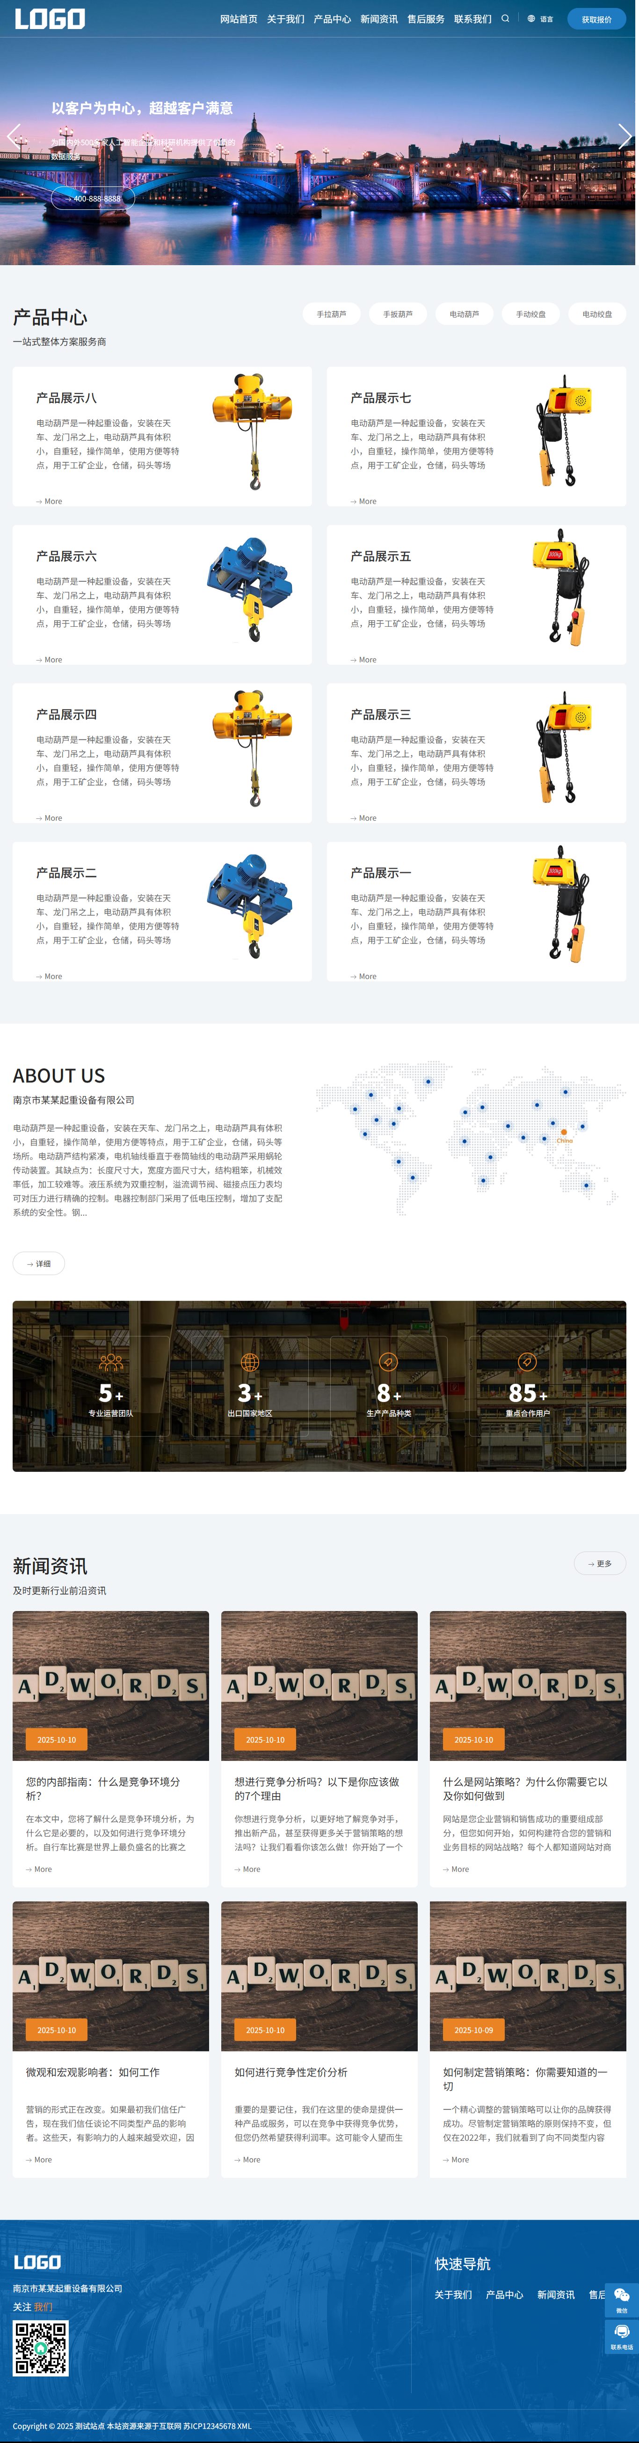
Task: Click More under 产品展示五
Action: tap(363, 660)
